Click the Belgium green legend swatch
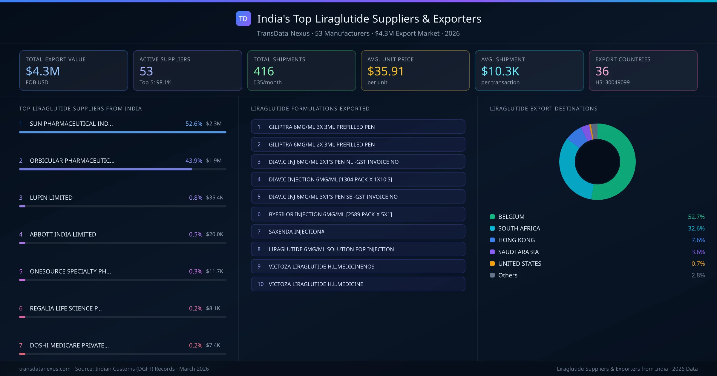Viewport: 717px width, 376px height. [492, 217]
